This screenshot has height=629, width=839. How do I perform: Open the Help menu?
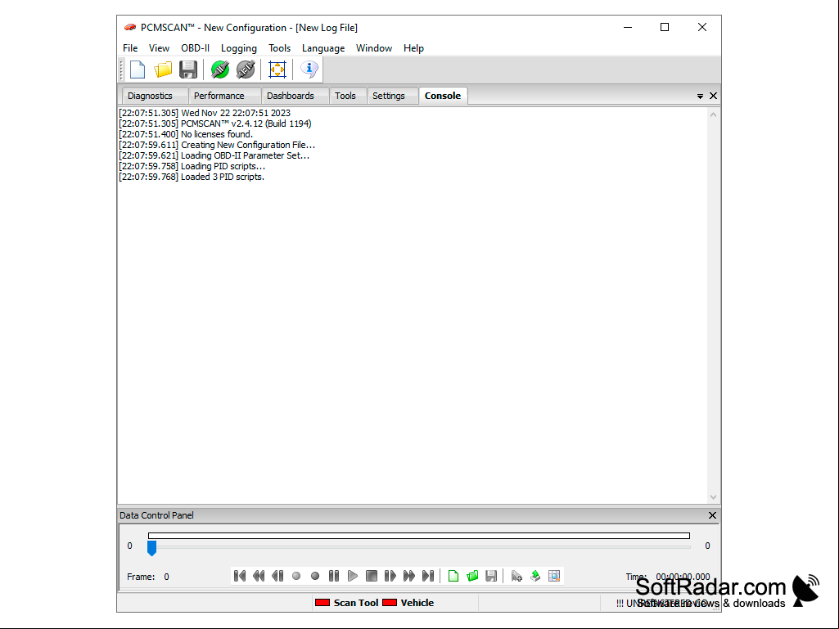[x=413, y=48]
